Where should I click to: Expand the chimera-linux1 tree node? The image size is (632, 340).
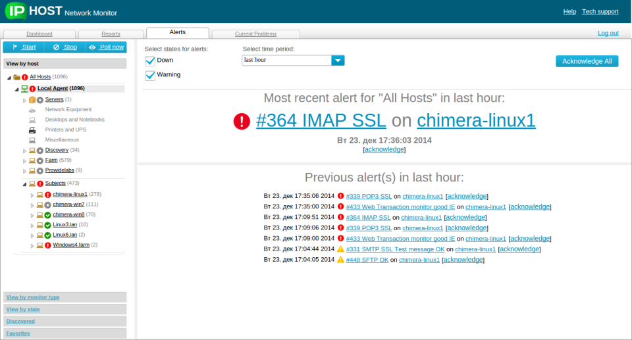pyautogui.click(x=32, y=195)
